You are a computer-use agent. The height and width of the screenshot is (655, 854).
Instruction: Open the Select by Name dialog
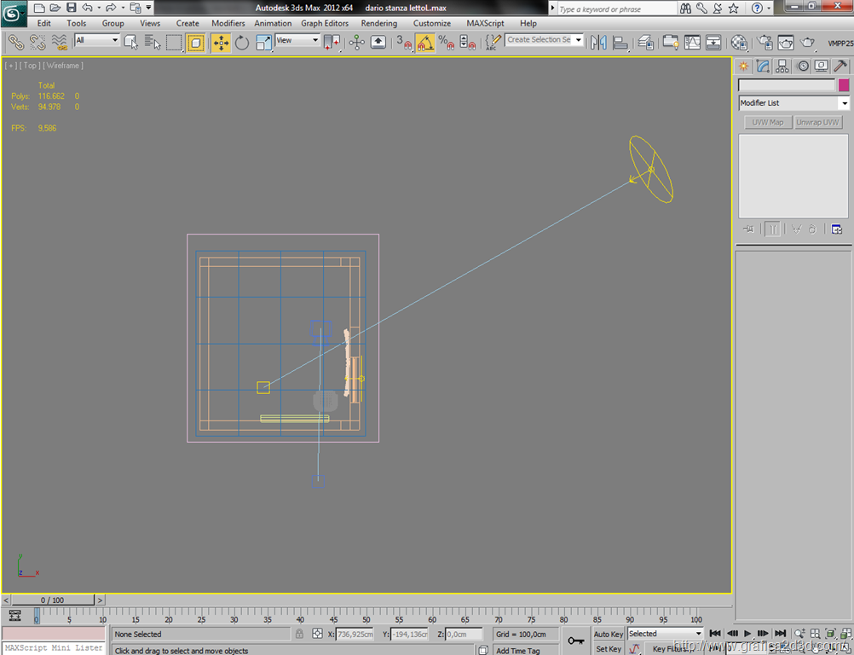coord(153,43)
